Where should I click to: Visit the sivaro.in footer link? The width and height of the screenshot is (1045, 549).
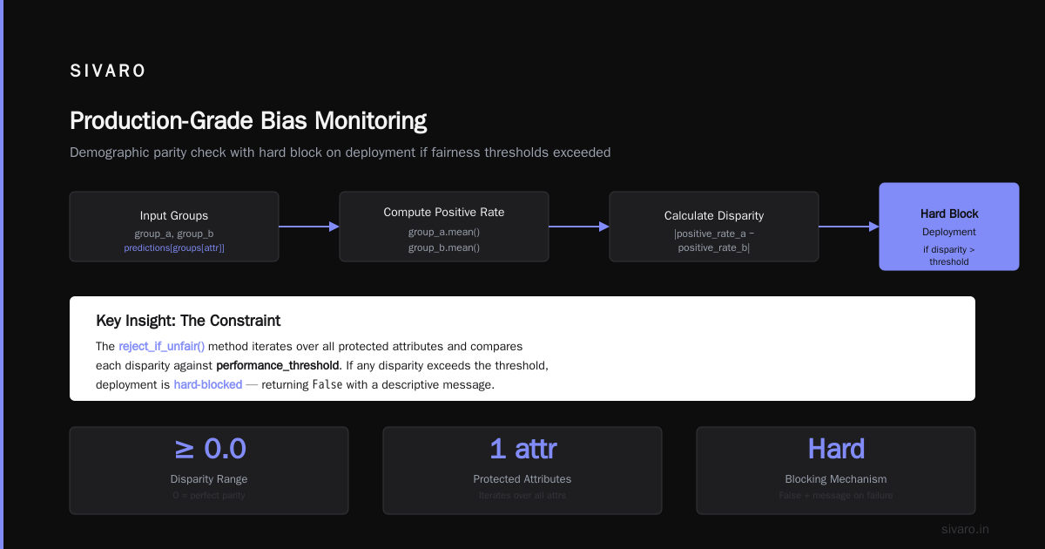pyautogui.click(x=966, y=529)
